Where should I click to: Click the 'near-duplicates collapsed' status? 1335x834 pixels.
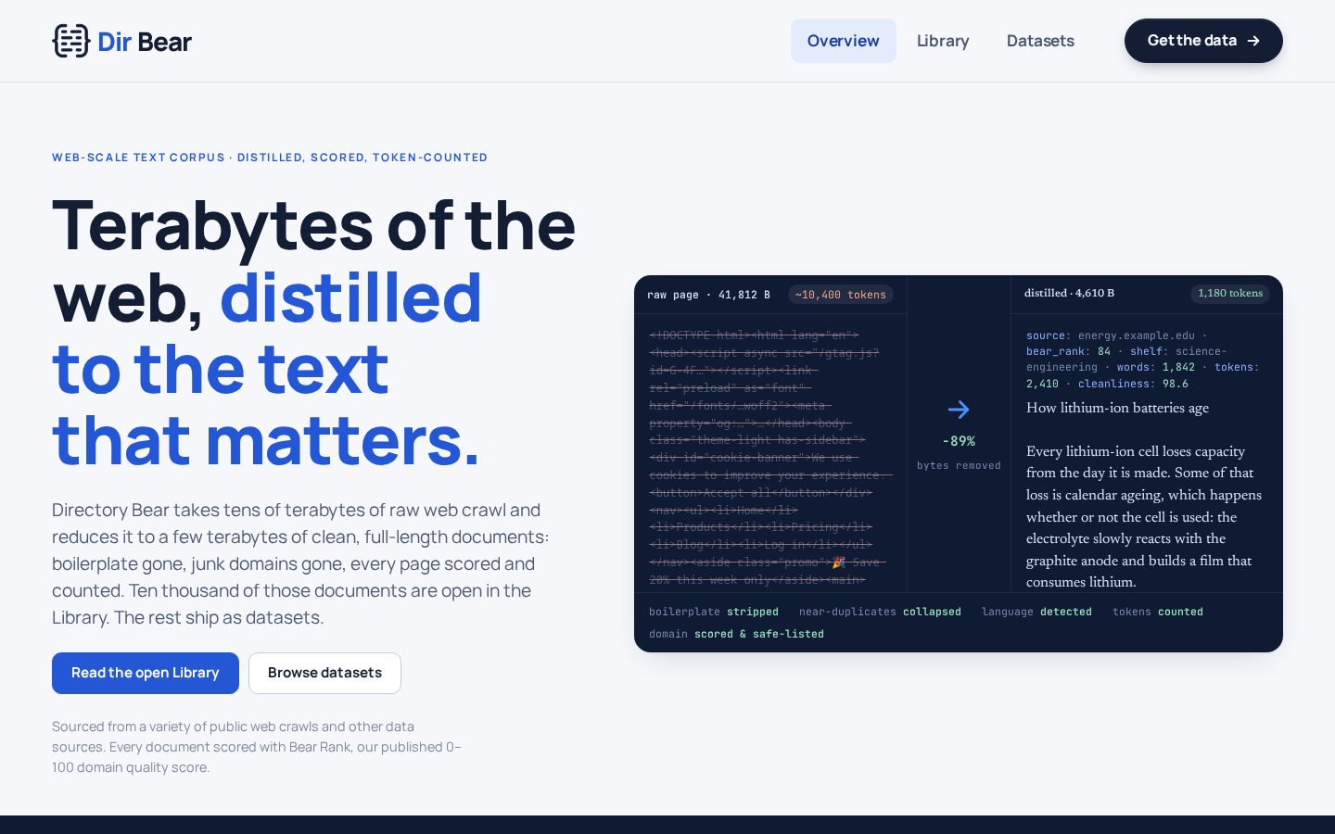[x=880, y=612]
